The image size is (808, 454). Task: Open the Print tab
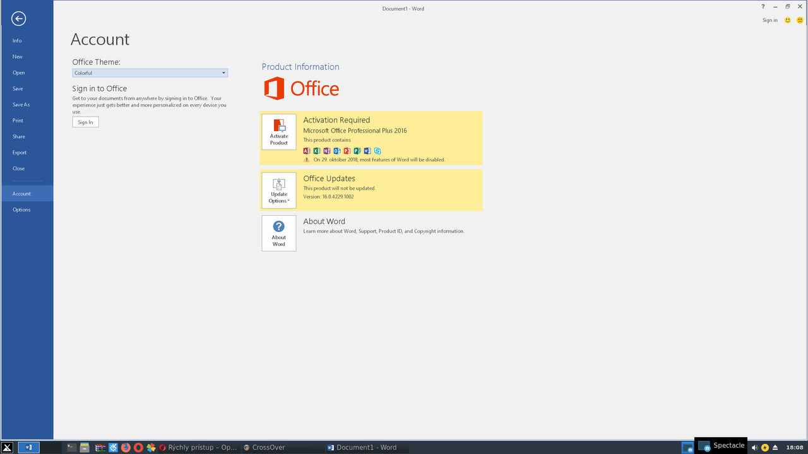coord(27,120)
